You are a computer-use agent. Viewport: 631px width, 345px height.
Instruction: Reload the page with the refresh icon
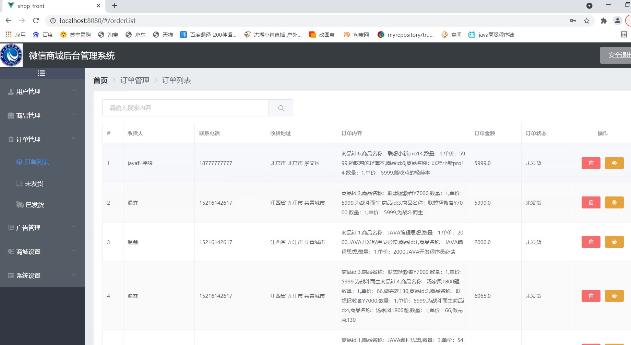[36, 21]
